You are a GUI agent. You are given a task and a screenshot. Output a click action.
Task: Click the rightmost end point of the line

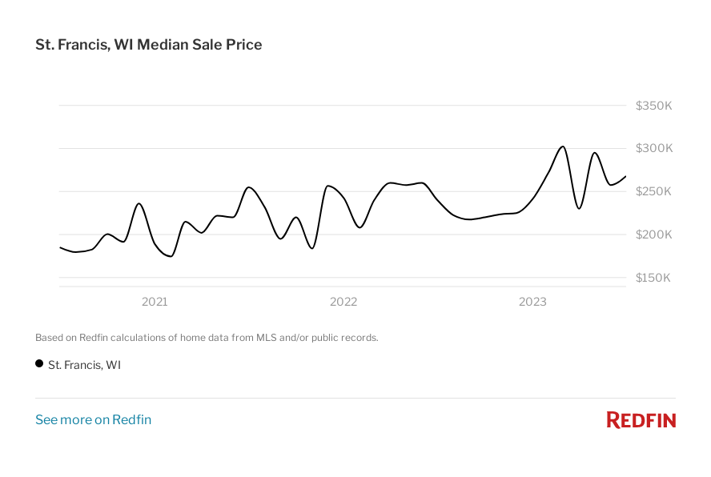click(x=625, y=176)
